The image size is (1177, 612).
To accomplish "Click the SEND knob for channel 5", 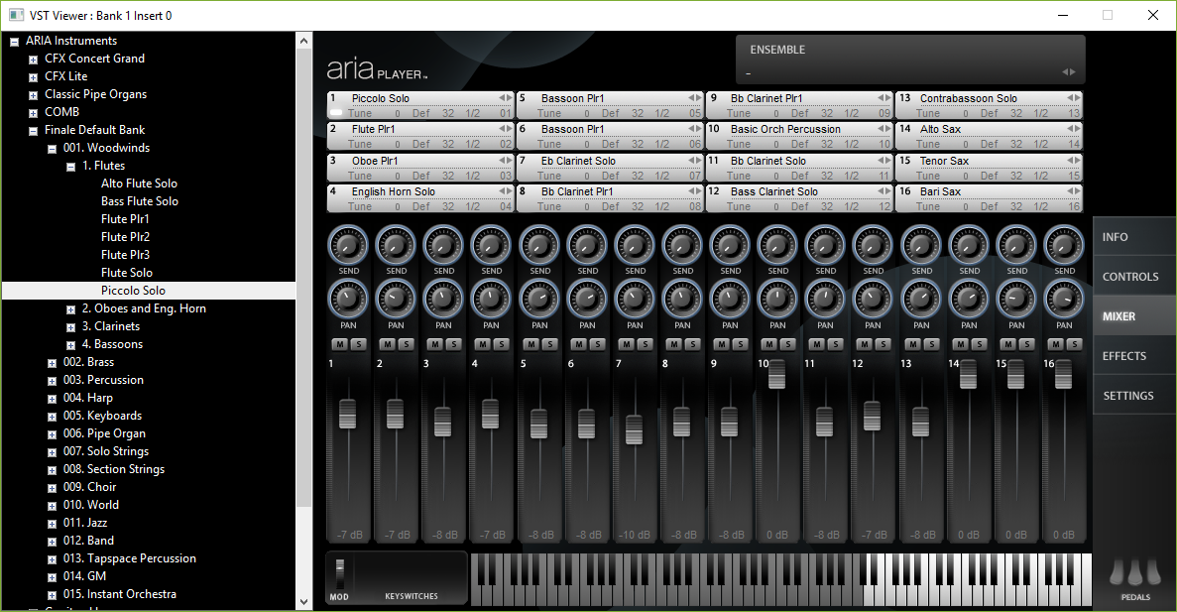I will [x=539, y=245].
